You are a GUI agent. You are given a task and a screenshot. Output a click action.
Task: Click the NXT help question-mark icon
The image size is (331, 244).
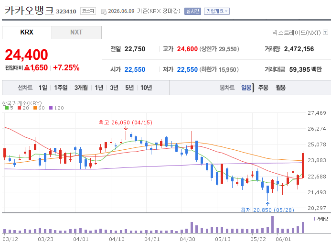(x=326, y=33)
